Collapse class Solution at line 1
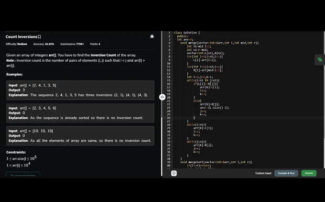This screenshot has height=202, width=325. 172,33
